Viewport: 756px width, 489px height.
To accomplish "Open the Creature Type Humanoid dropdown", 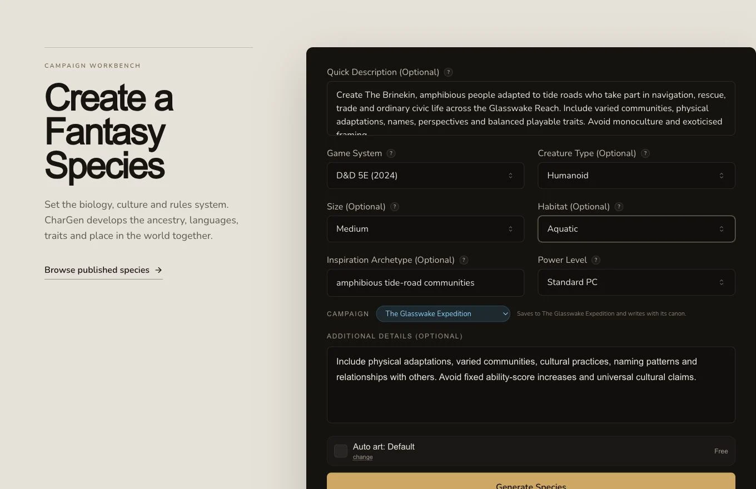I will [x=636, y=176].
